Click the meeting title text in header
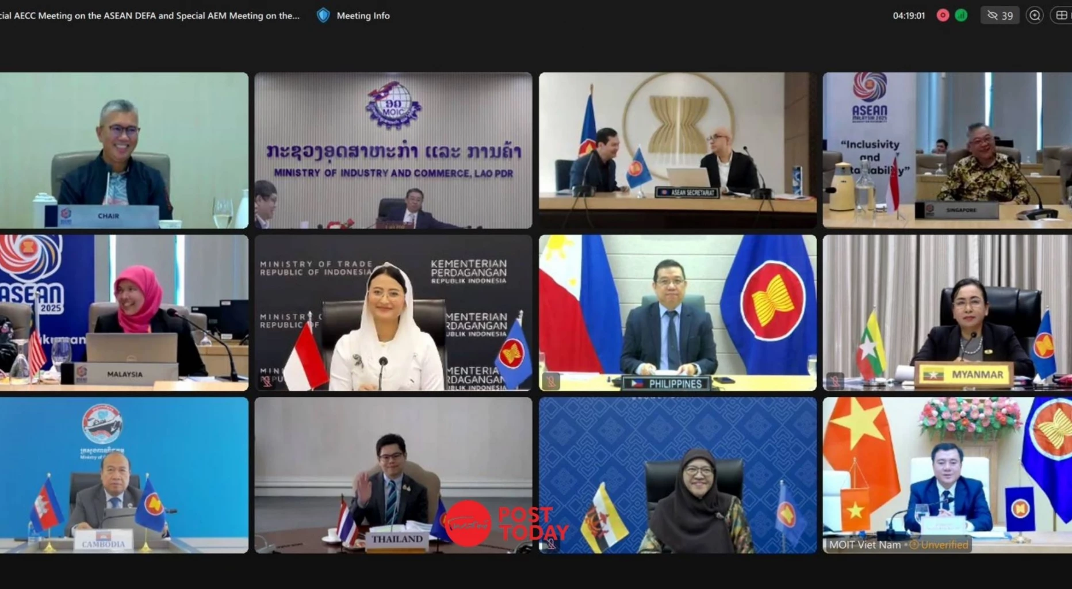Viewport: 1072px width, 589px height. (150, 16)
